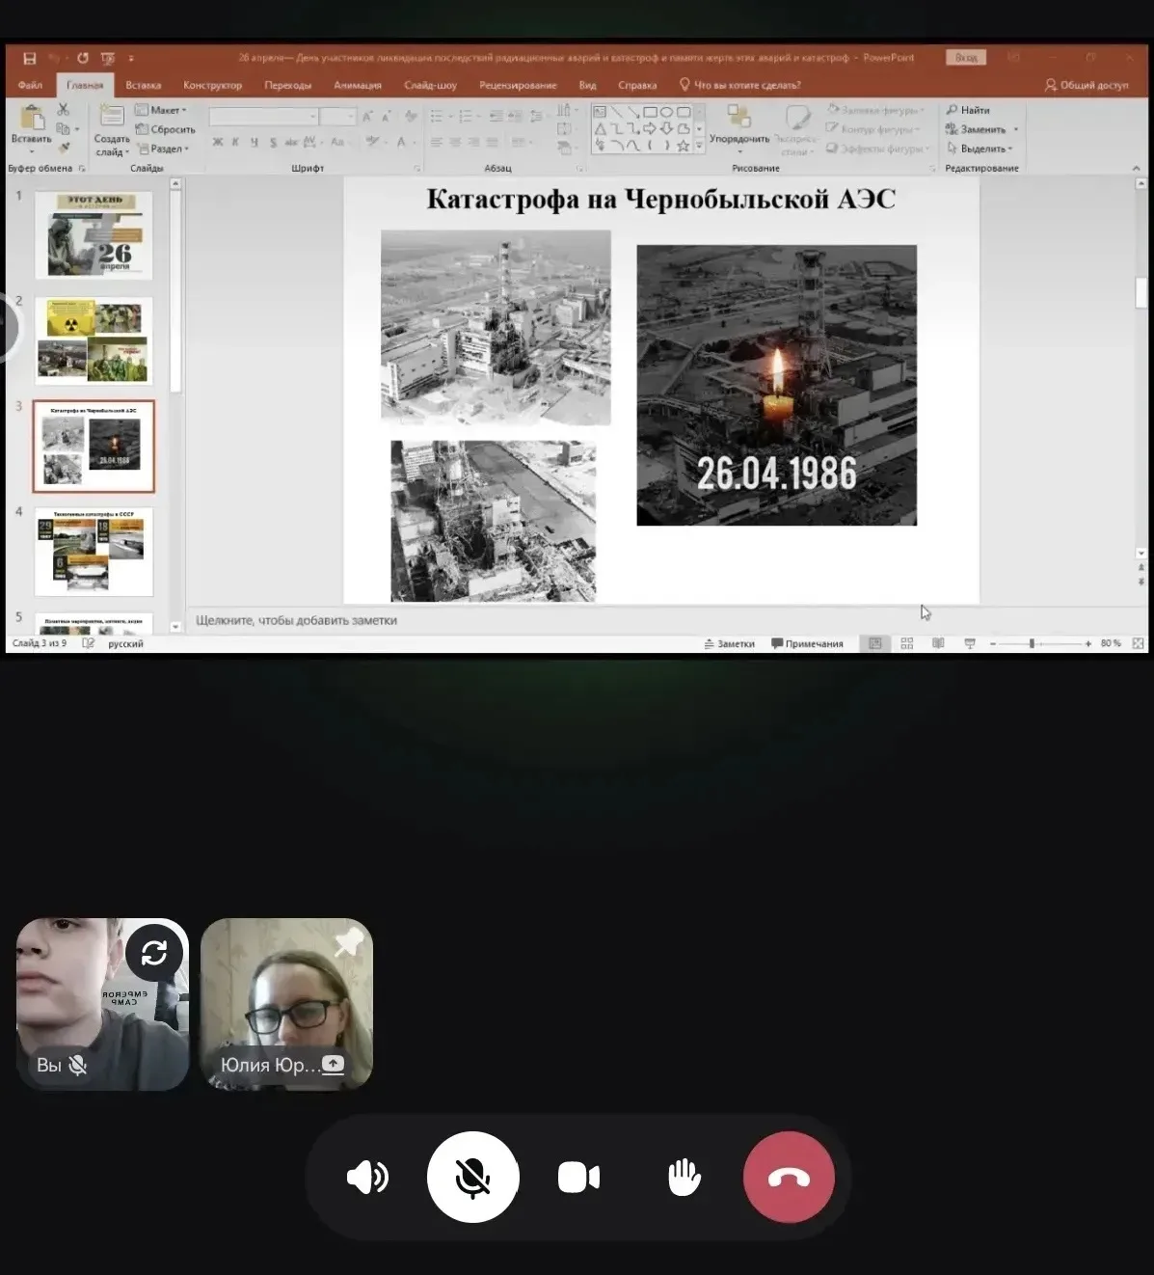Click red hang up call button

[x=789, y=1178]
